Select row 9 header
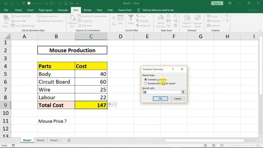 (x=5, y=105)
